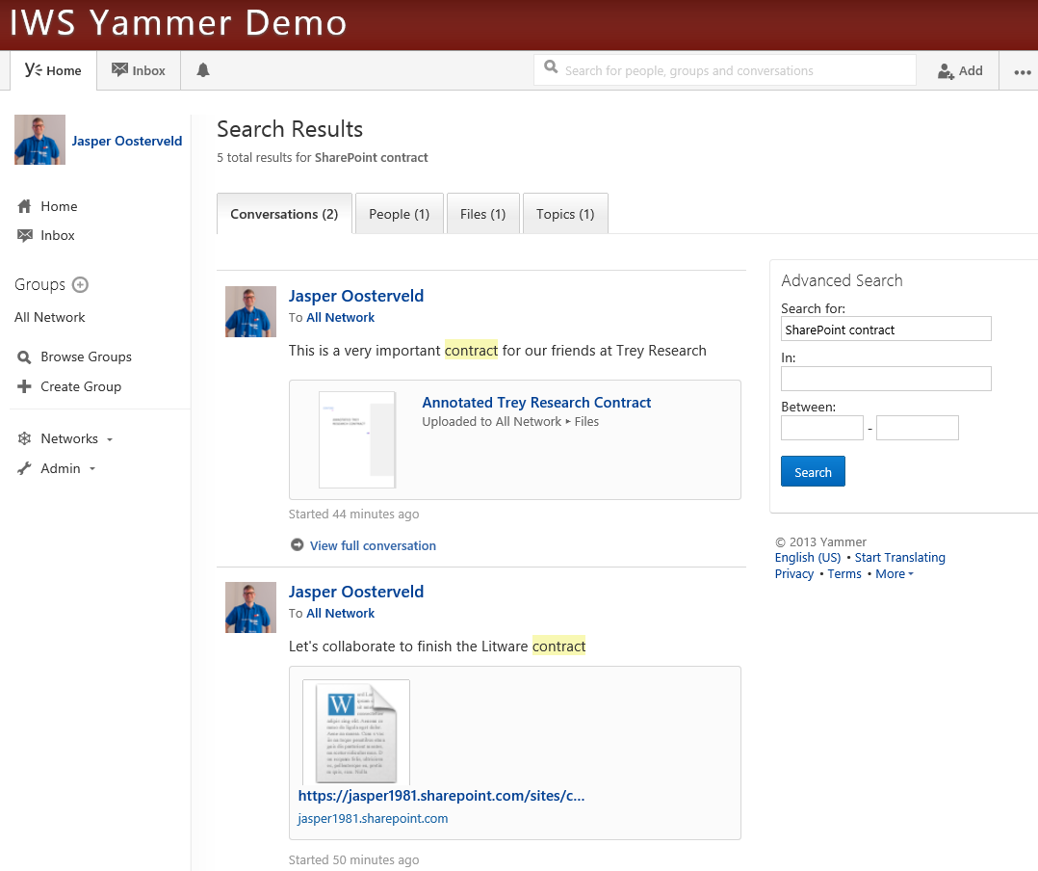
Task: Open Browse Groups
Action: coord(86,357)
